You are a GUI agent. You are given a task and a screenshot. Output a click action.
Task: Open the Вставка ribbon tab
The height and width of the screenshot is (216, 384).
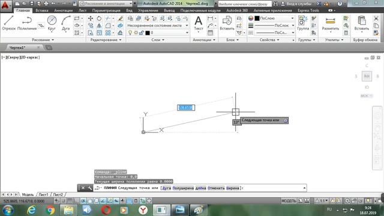tap(41, 11)
